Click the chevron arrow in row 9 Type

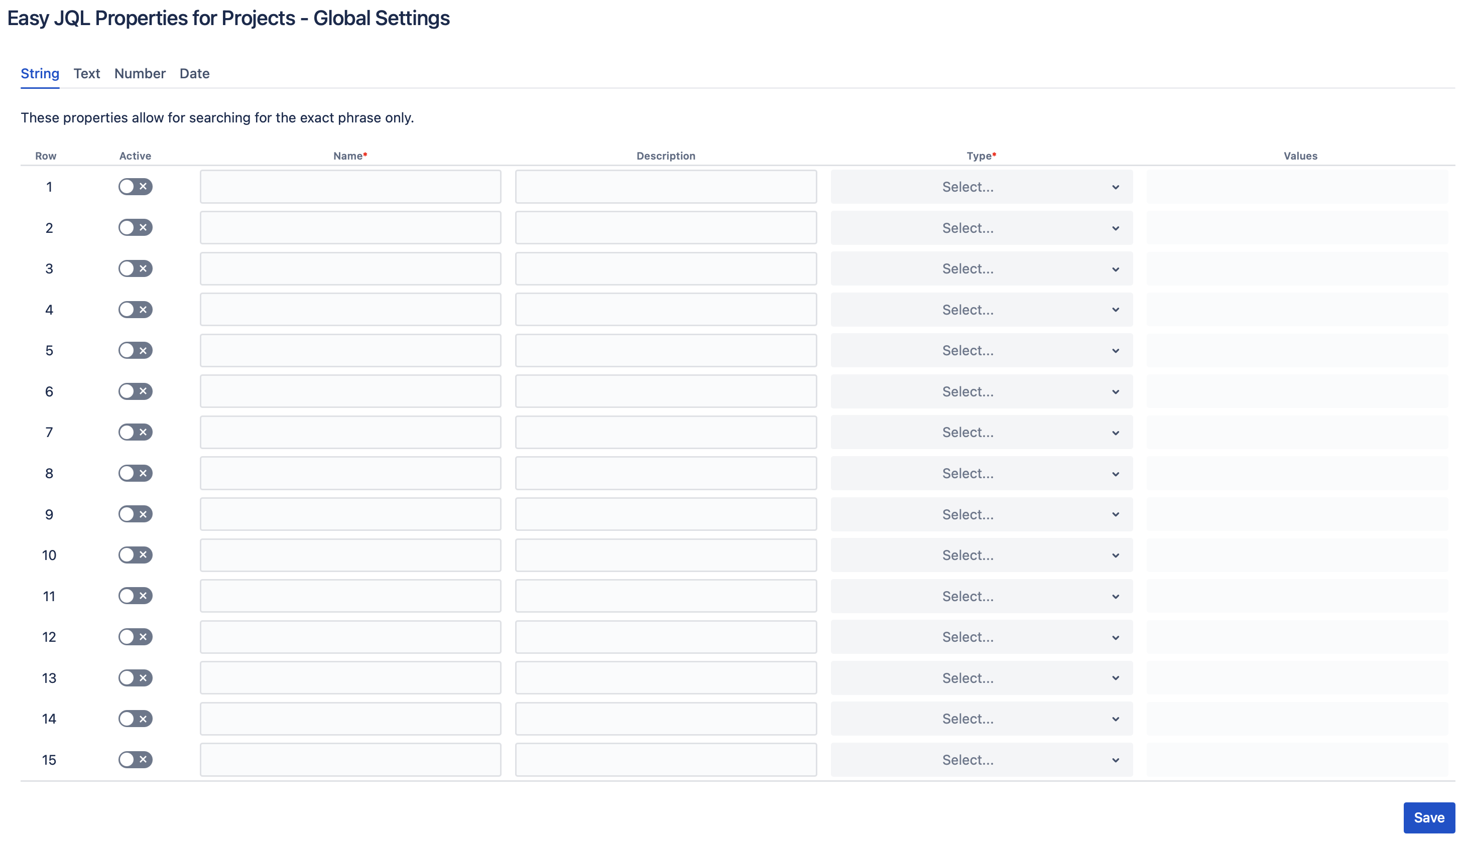(x=1115, y=514)
